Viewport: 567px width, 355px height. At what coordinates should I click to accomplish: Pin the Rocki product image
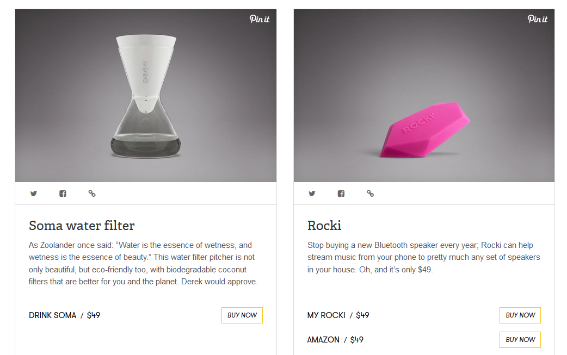click(538, 19)
